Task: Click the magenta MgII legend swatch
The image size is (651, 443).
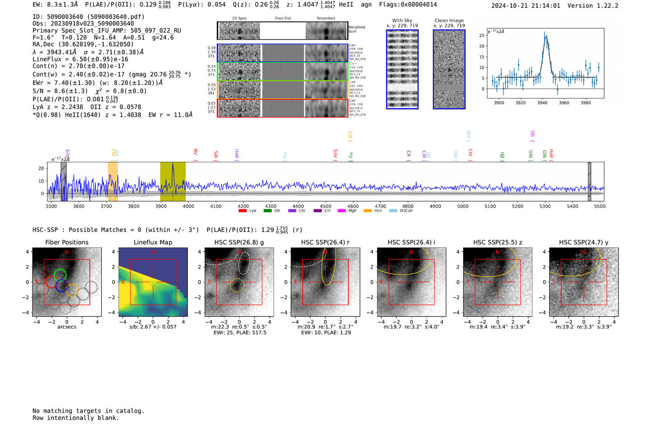Action: pyautogui.click(x=342, y=211)
